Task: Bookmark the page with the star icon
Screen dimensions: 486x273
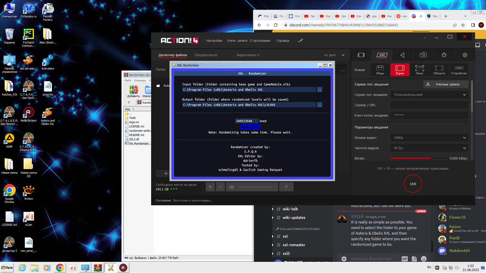Action: coord(463,25)
